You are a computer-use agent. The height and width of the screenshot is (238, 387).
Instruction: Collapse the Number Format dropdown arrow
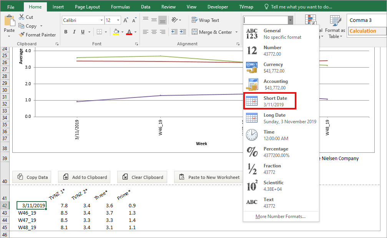[x=290, y=20]
